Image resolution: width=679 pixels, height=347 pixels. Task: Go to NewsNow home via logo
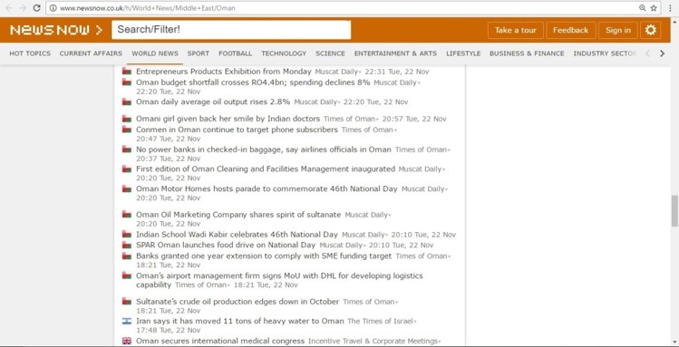coord(56,30)
